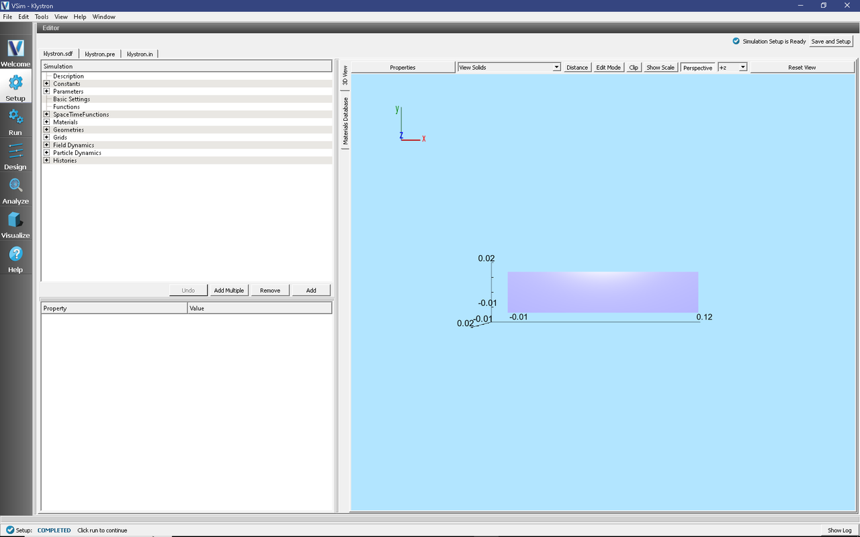
Task: Expand the Particle Dynamics node
Action: tap(46, 153)
